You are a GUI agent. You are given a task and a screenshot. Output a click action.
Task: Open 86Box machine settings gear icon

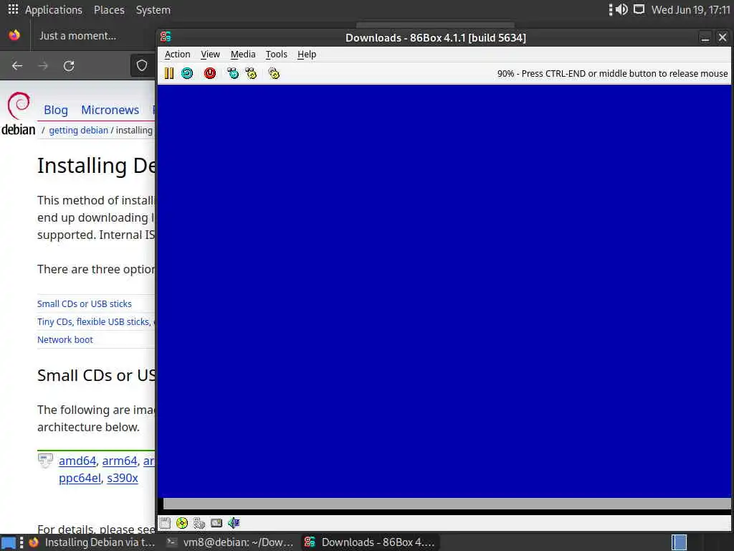274,73
